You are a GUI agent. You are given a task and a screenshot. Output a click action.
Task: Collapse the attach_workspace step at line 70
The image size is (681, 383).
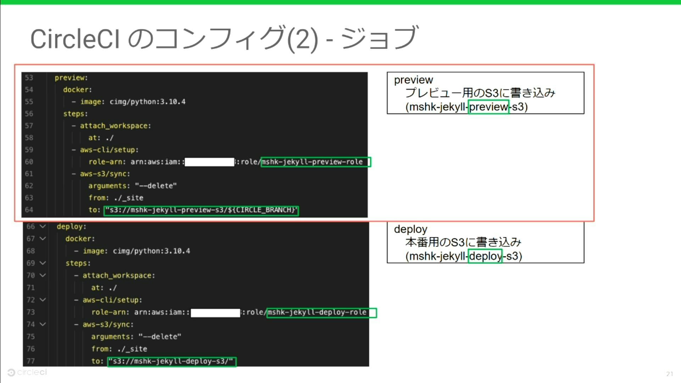point(43,275)
